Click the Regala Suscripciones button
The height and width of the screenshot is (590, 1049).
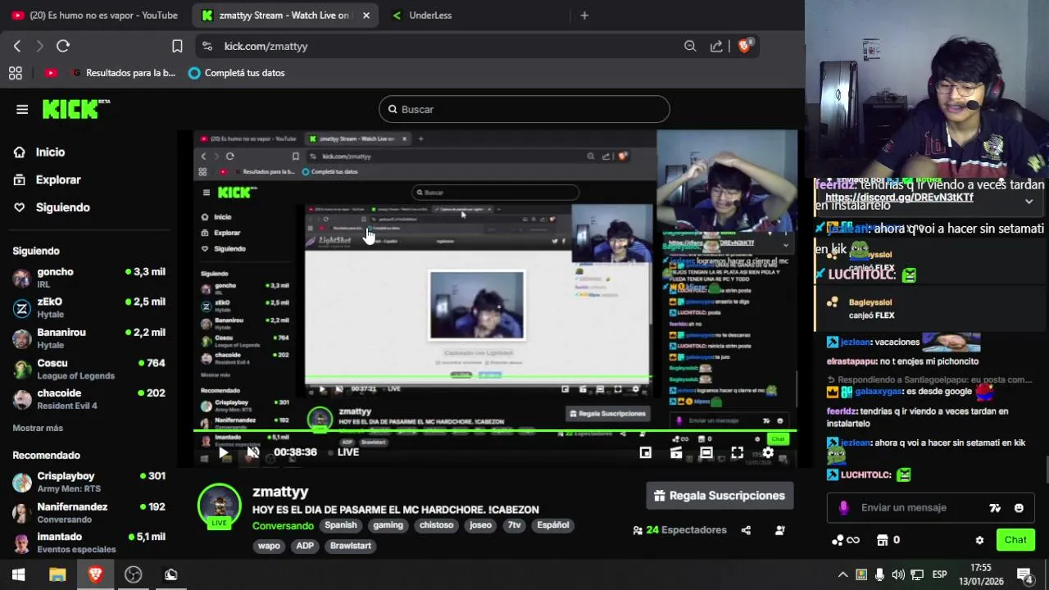point(720,496)
